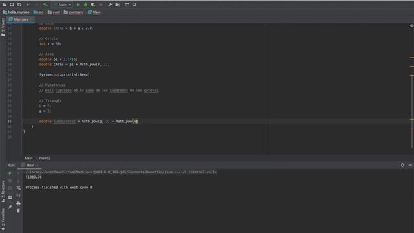Click the top warning marker in the error stripe
Viewport: 414px width, 233px height.
click(411, 58)
